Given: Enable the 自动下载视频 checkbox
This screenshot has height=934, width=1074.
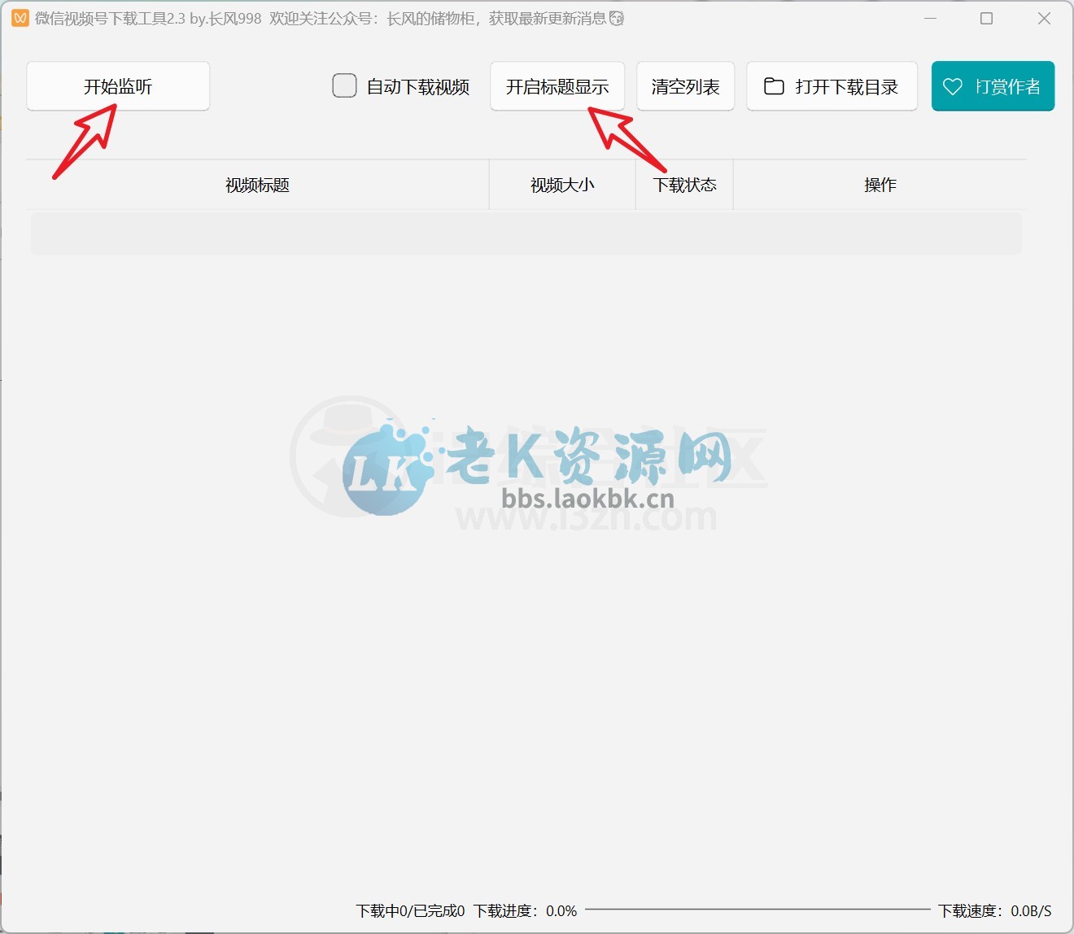Looking at the screenshot, I should tap(344, 85).
